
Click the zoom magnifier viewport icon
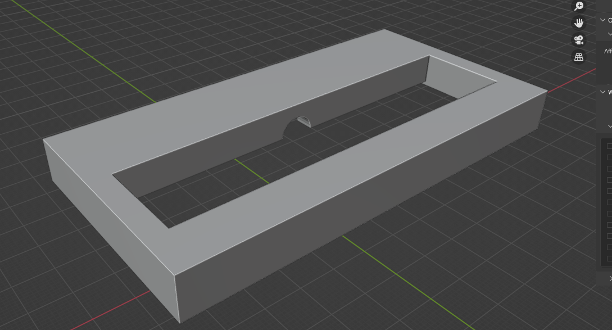(x=579, y=6)
